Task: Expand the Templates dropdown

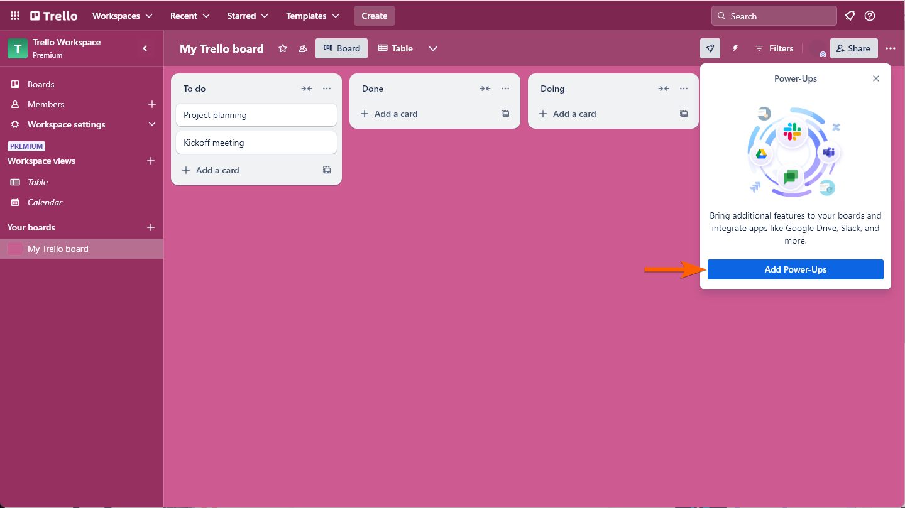Action: (x=313, y=16)
